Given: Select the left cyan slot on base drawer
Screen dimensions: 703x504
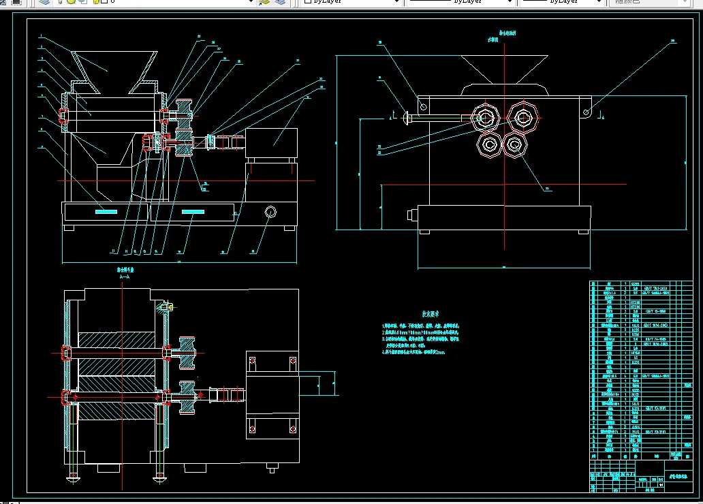Looking at the screenshot, I should click(106, 212).
